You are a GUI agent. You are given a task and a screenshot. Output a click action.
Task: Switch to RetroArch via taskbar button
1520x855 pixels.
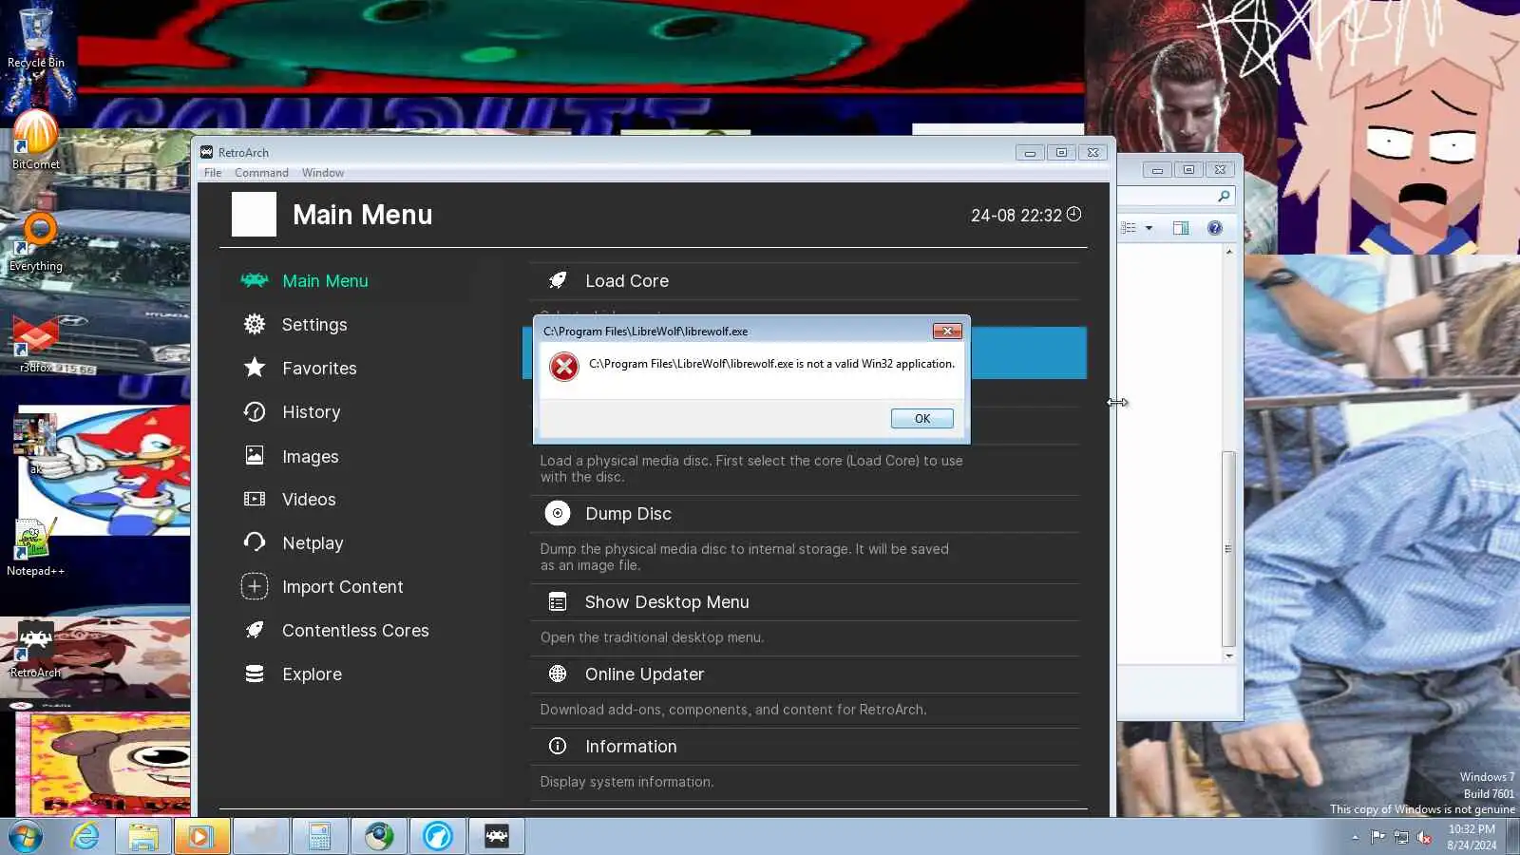pos(497,837)
